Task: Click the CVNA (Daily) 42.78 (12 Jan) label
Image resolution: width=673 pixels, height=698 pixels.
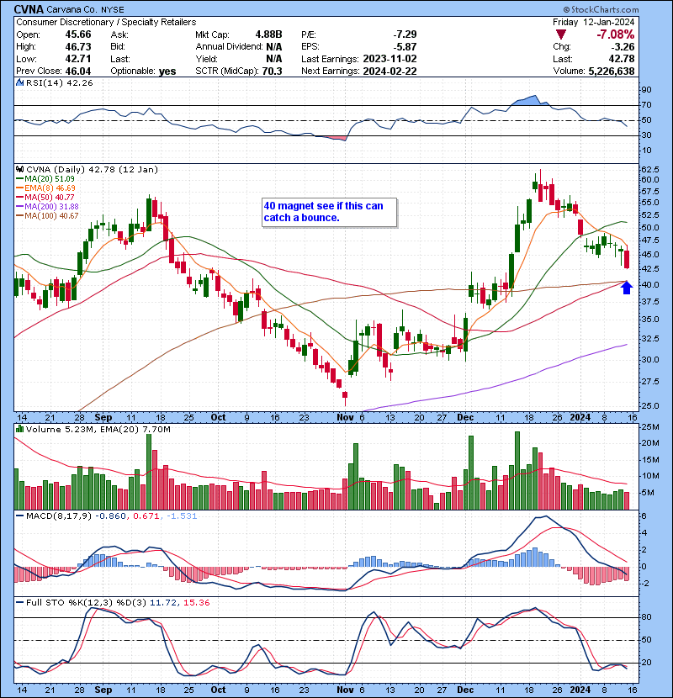Action: [x=92, y=170]
